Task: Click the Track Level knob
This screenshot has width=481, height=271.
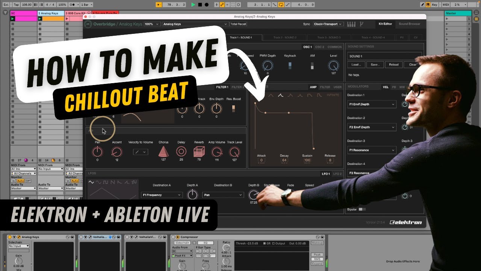Action: [x=234, y=152]
